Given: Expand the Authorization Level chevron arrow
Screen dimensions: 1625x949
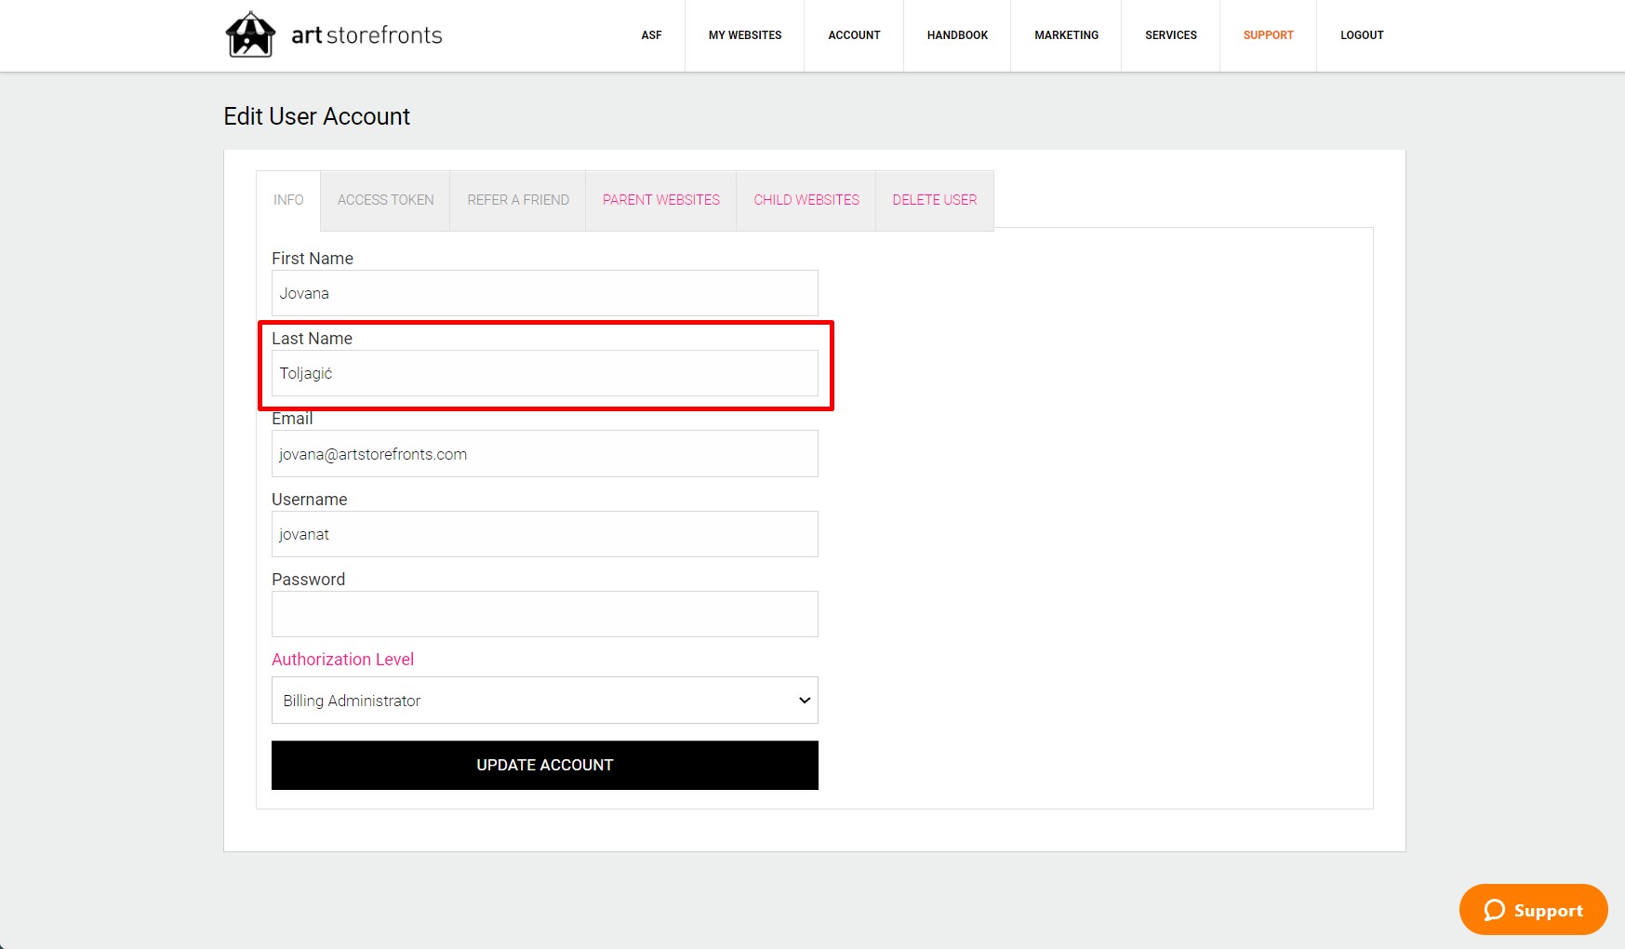Looking at the screenshot, I should coord(802,700).
